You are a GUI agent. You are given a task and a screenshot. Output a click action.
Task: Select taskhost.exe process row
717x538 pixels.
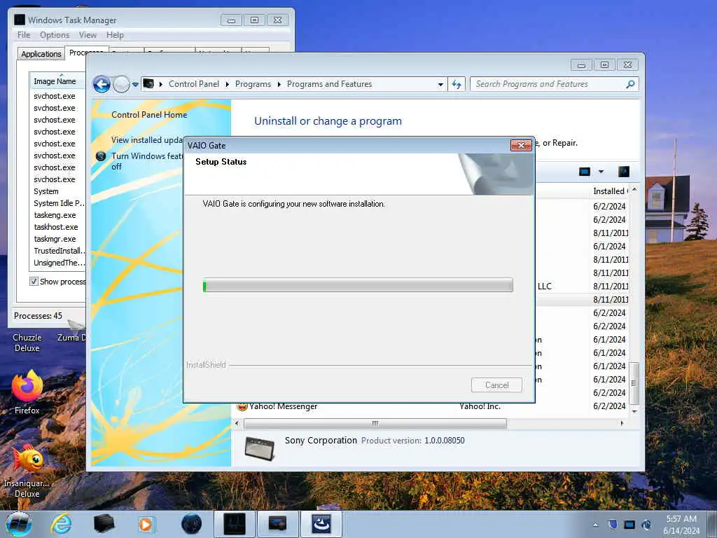[56, 227]
